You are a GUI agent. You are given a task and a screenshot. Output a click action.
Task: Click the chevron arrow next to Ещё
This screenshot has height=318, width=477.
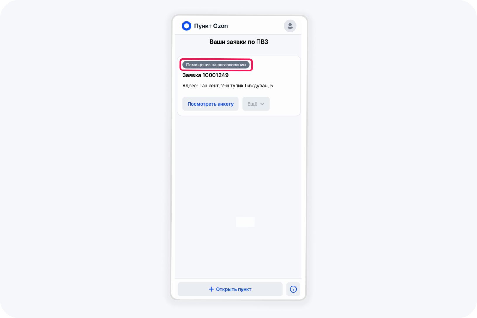[x=262, y=104]
